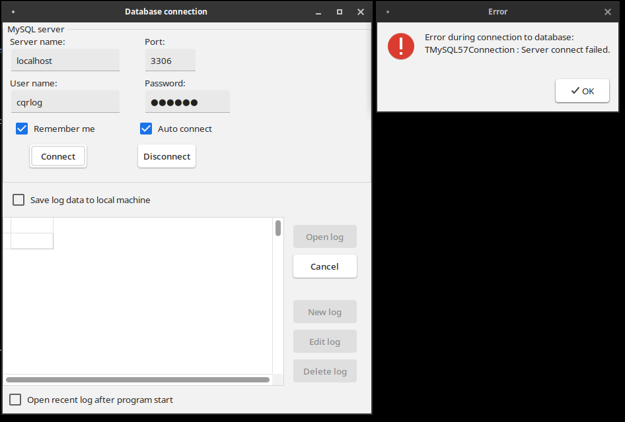Open the Error dialog window menu dot
This screenshot has height=422, width=625.
click(x=388, y=12)
